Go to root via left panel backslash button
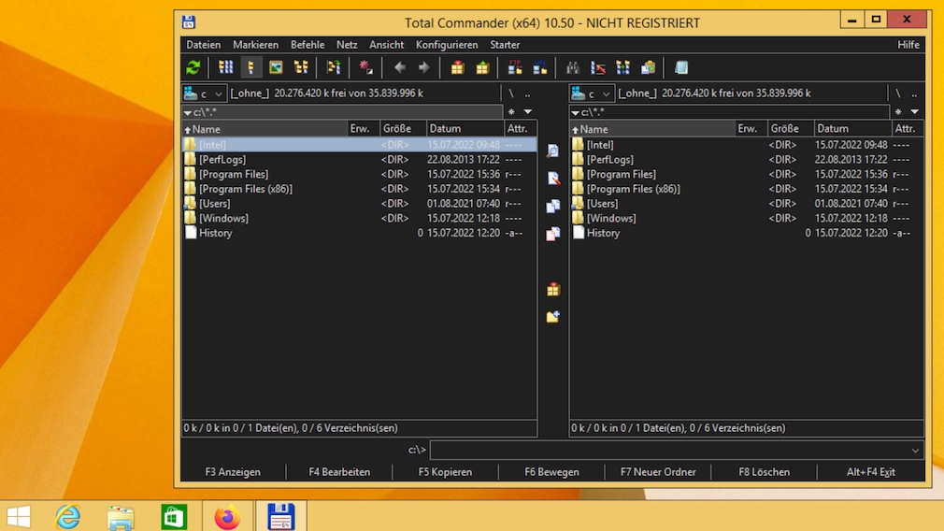Screen dimensions: 944x531 pyautogui.click(x=511, y=93)
